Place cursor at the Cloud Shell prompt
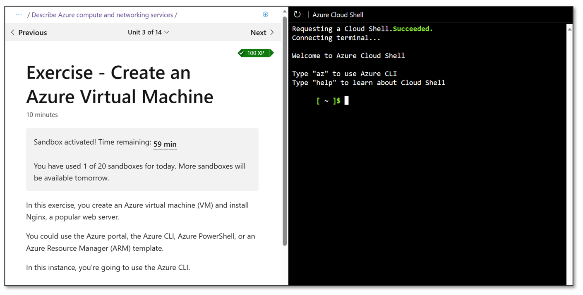Image resolution: width=583 pixels, height=295 pixels. [x=346, y=100]
